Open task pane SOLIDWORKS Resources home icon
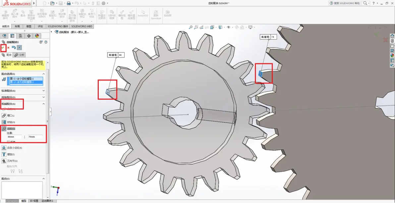 click(x=392, y=36)
